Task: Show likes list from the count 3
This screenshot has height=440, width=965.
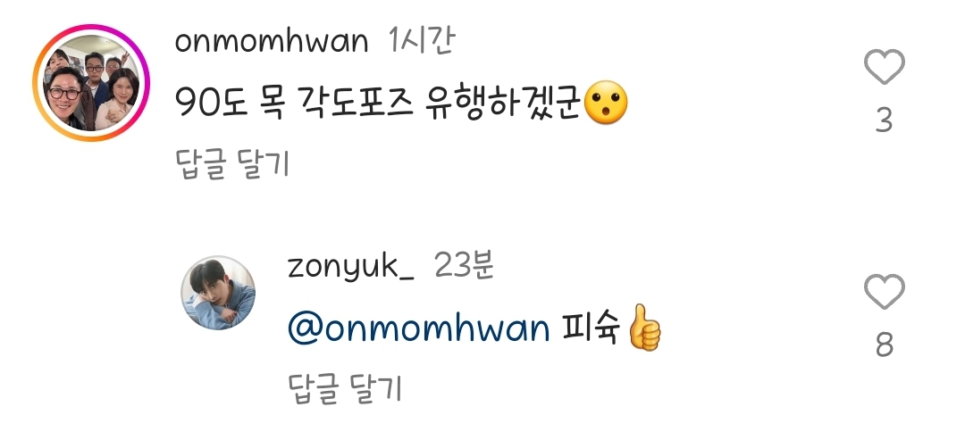Action: point(885,120)
